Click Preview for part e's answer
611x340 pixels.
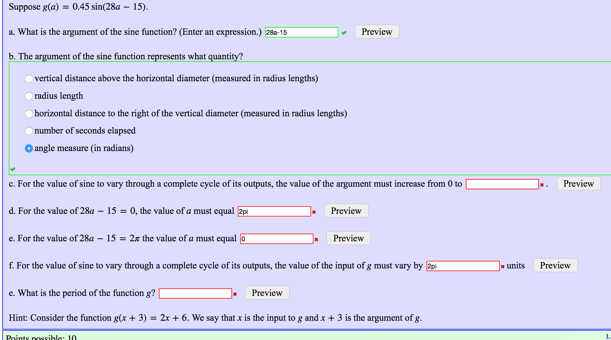(348, 238)
